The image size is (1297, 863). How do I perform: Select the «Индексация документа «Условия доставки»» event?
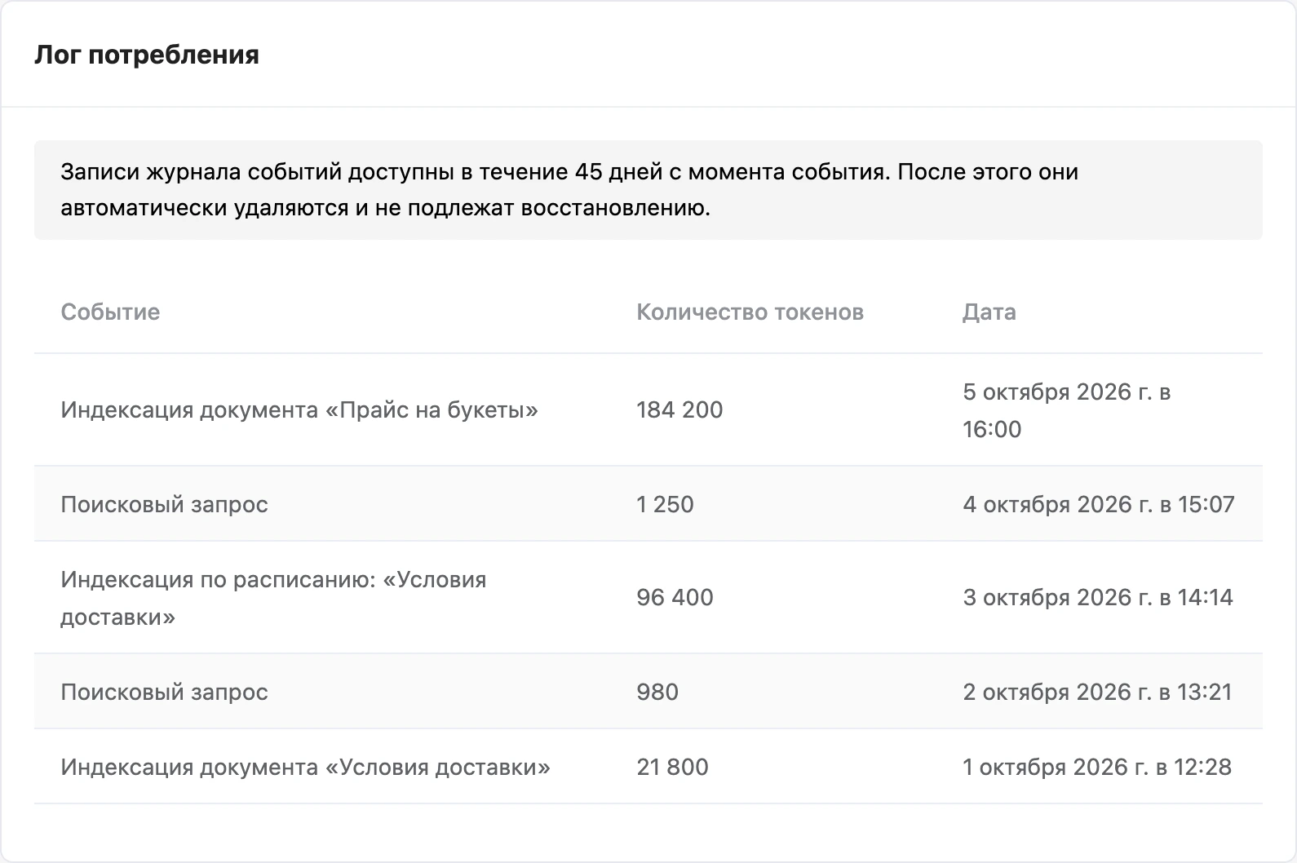pos(305,767)
